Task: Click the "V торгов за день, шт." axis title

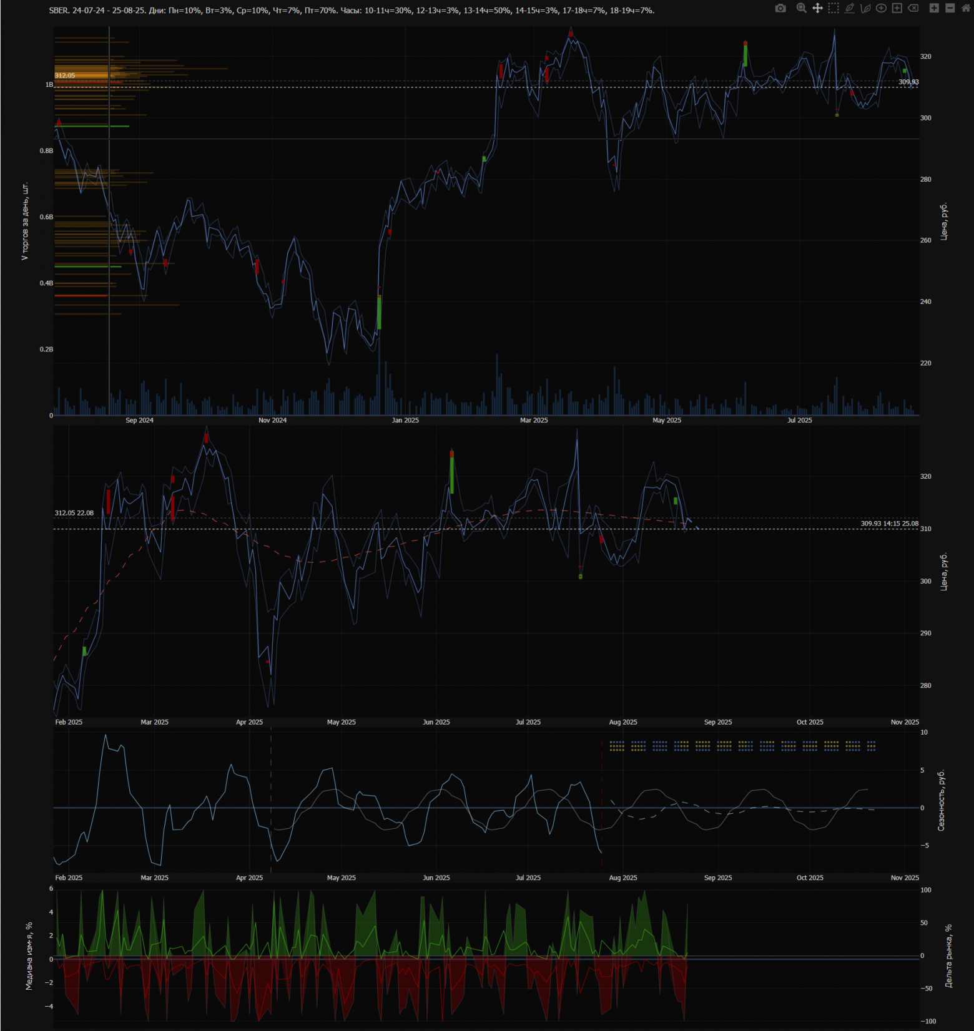Action: click(25, 222)
